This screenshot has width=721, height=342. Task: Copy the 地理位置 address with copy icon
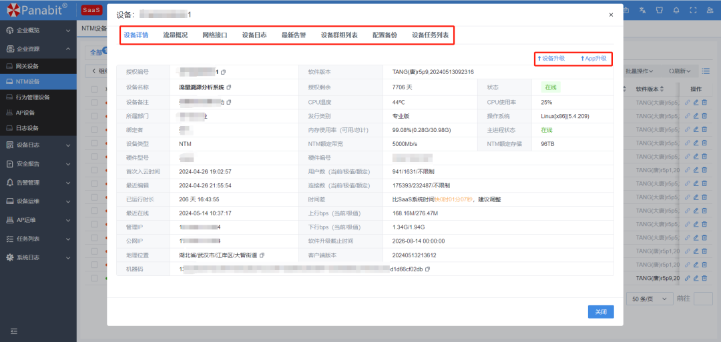[x=262, y=255]
